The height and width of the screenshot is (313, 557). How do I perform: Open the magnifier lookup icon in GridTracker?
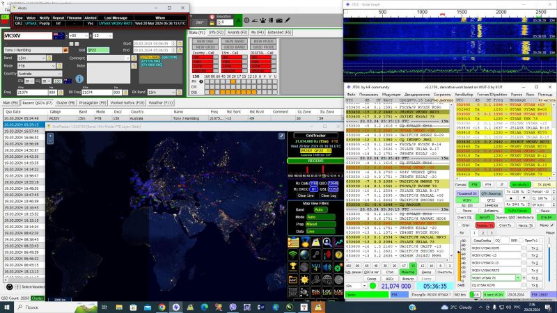click(327, 243)
